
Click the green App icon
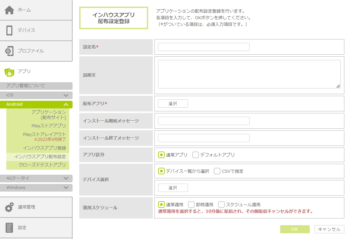tap(9, 72)
